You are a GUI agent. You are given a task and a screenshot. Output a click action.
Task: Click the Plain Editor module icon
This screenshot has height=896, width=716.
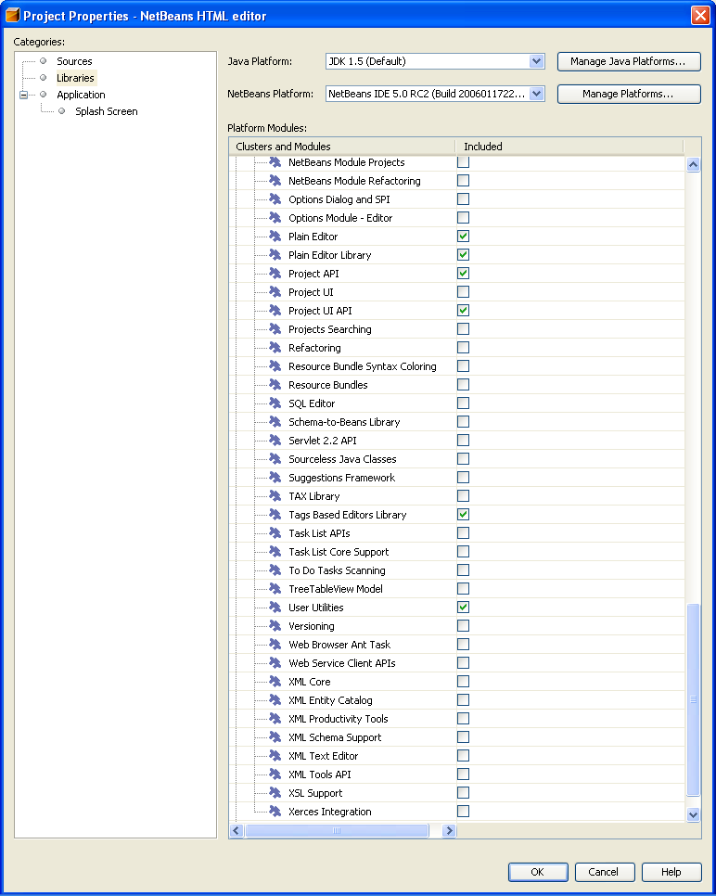[x=275, y=237]
